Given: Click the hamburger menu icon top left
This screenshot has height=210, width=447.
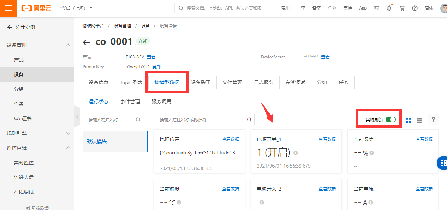Looking at the screenshot, I should click(x=8, y=8).
